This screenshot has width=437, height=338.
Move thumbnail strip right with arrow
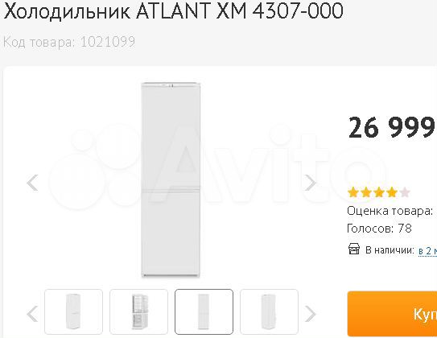(x=310, y=314)
